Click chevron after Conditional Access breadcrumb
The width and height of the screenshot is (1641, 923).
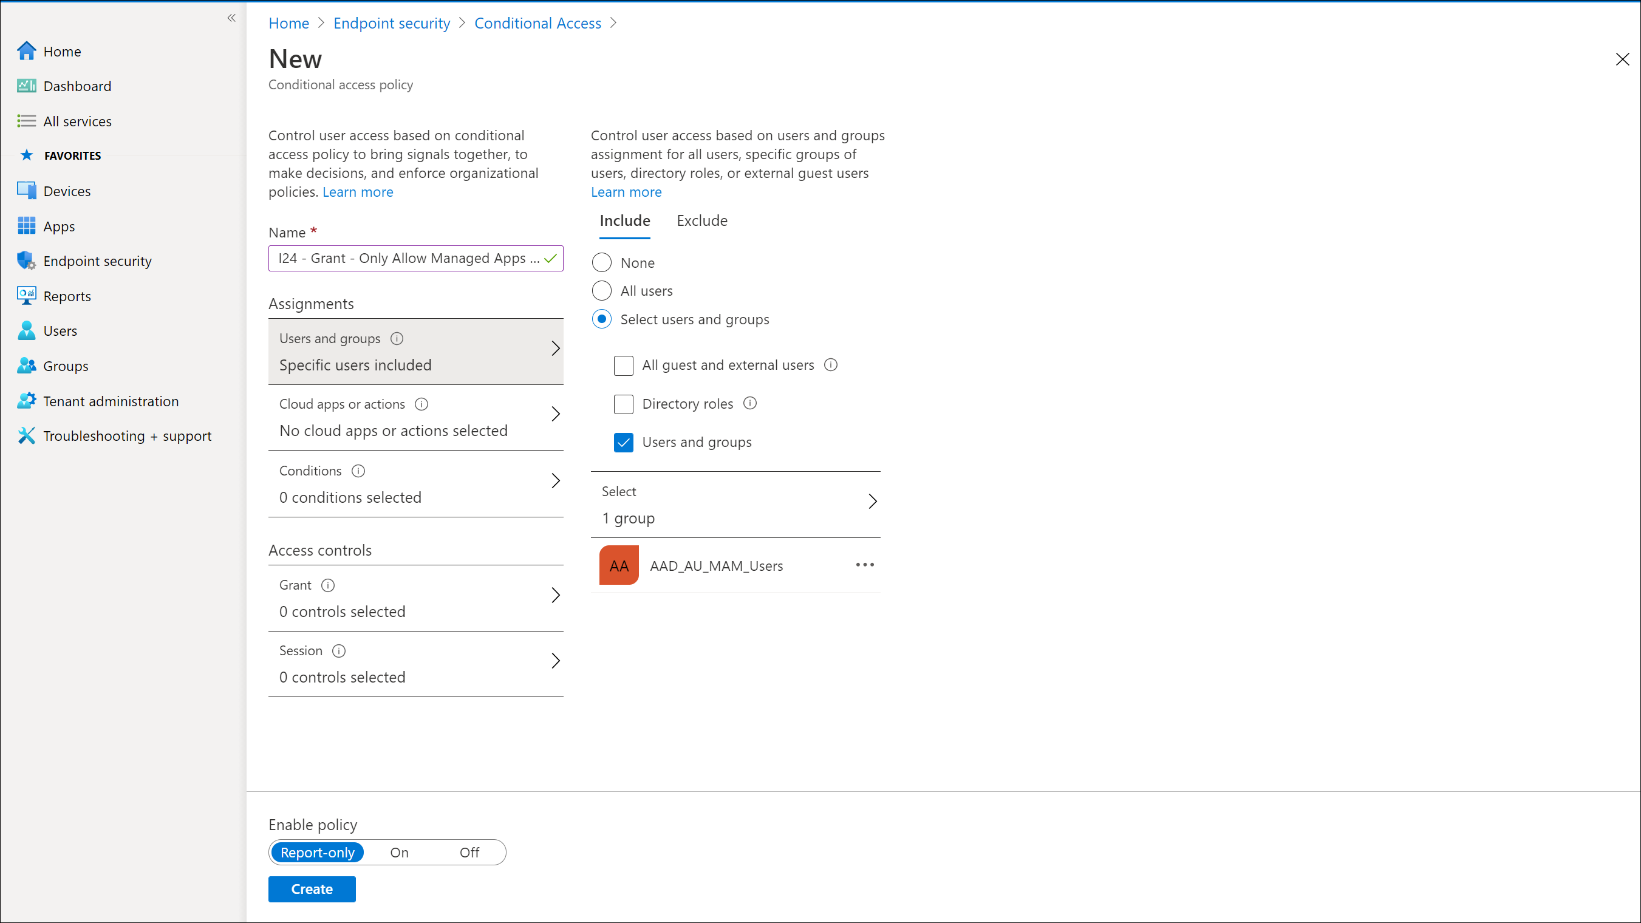pos(613,23)
